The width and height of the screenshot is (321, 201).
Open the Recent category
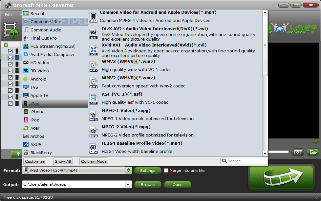(x=55, y=13)
